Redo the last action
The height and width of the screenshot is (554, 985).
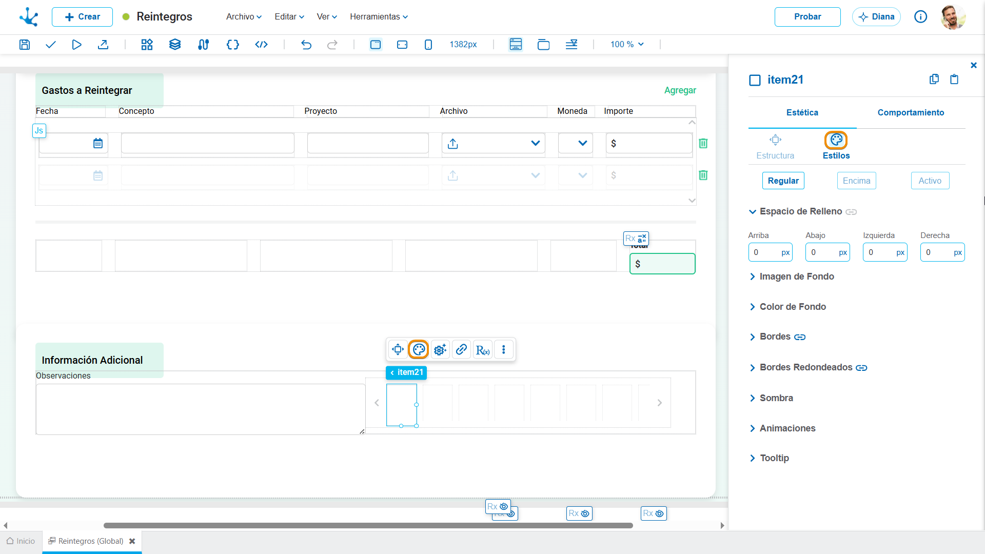tap(332, 45)
